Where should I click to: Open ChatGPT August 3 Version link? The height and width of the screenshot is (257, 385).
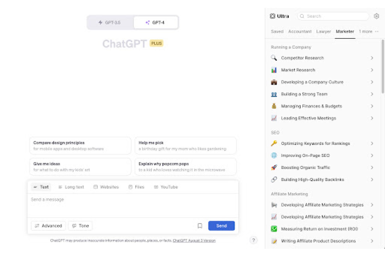tap(194, 241)
